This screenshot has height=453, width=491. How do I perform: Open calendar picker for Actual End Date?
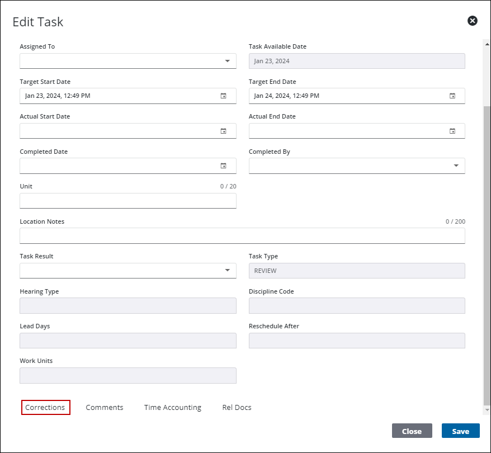(452, 131)
